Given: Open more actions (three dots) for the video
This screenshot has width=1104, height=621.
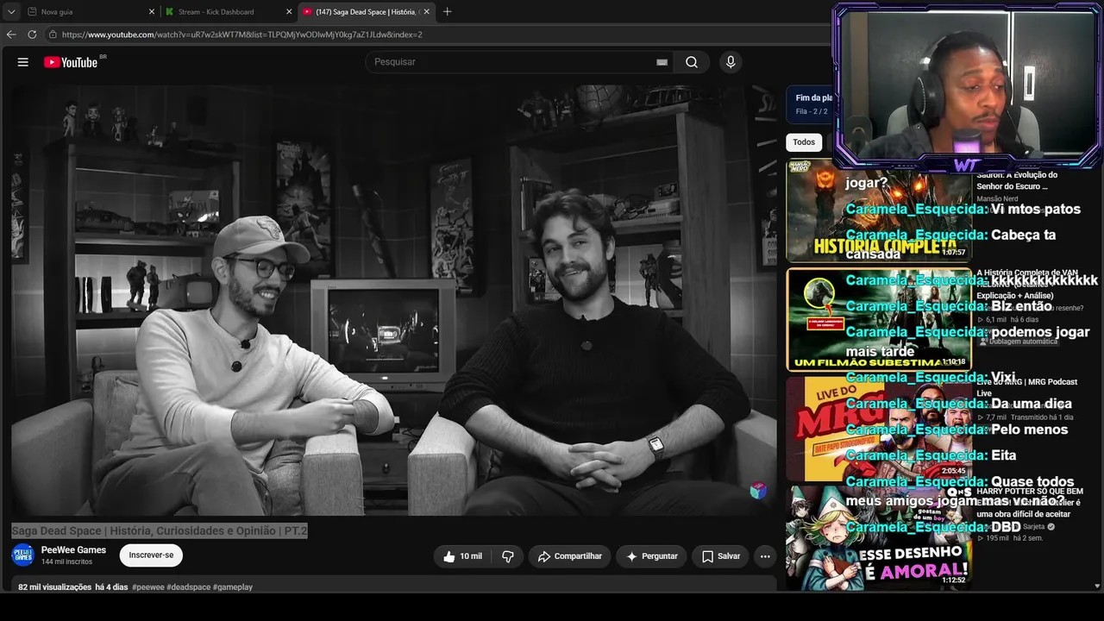Looking at the screenshot, I should pyautogui.click(x=765, y=556).
